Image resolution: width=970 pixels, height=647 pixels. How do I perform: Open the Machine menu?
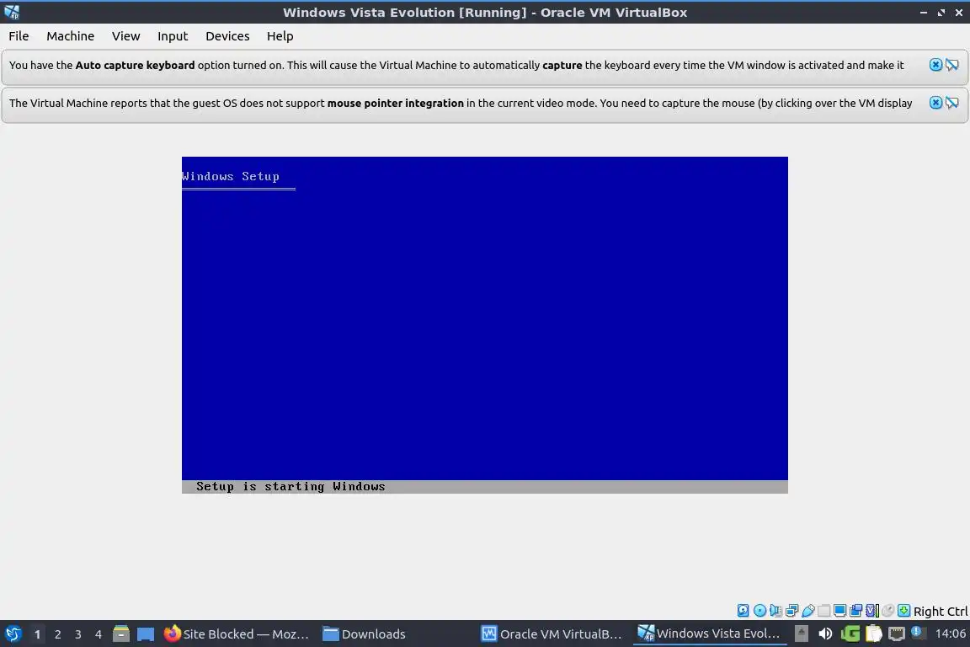click(71, 36)
